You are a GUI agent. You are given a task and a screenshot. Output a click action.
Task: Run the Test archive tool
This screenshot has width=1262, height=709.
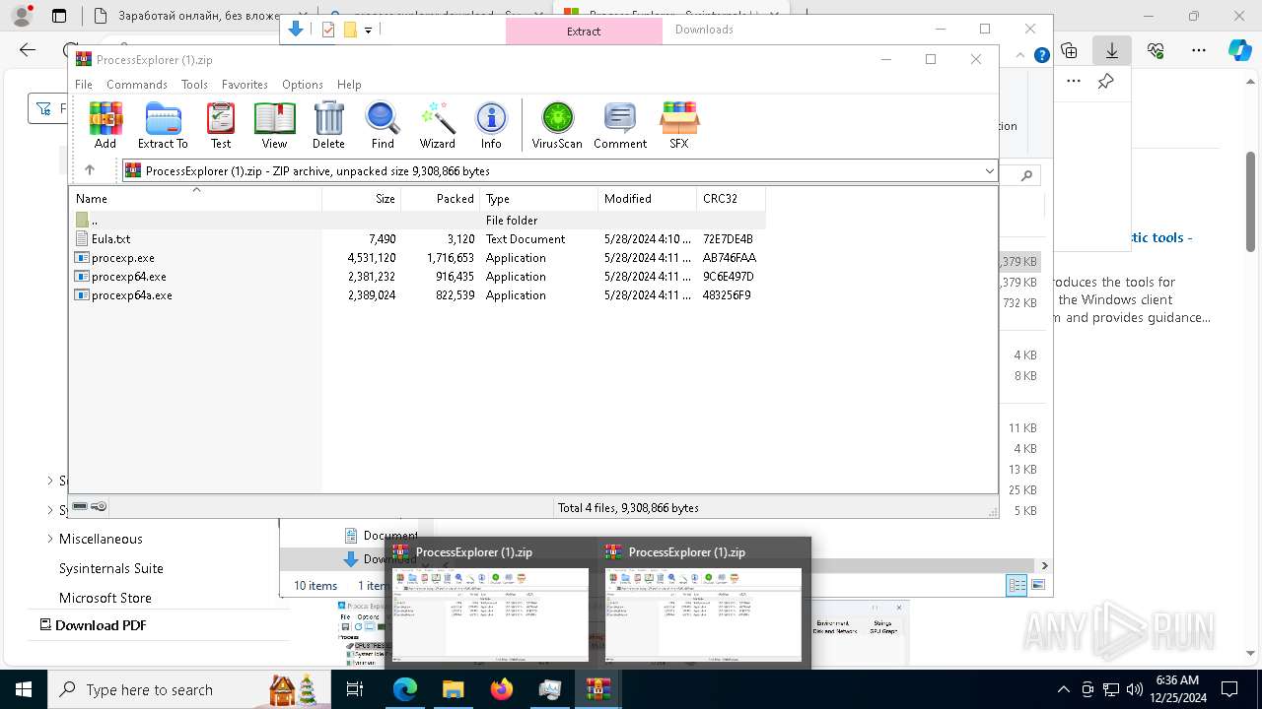[221, 125]
